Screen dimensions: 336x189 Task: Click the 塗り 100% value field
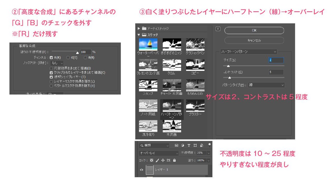tap(201, 160)
